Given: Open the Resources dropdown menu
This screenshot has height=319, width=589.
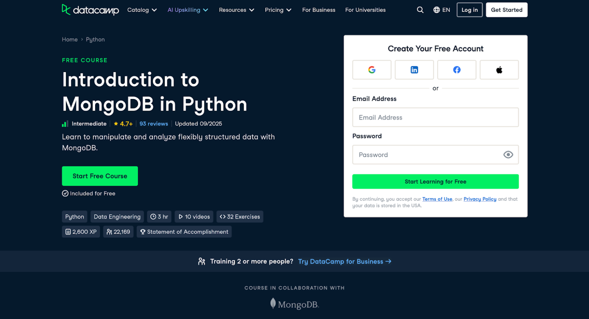Looking at the screenshot, I should (x=236, y=10).
